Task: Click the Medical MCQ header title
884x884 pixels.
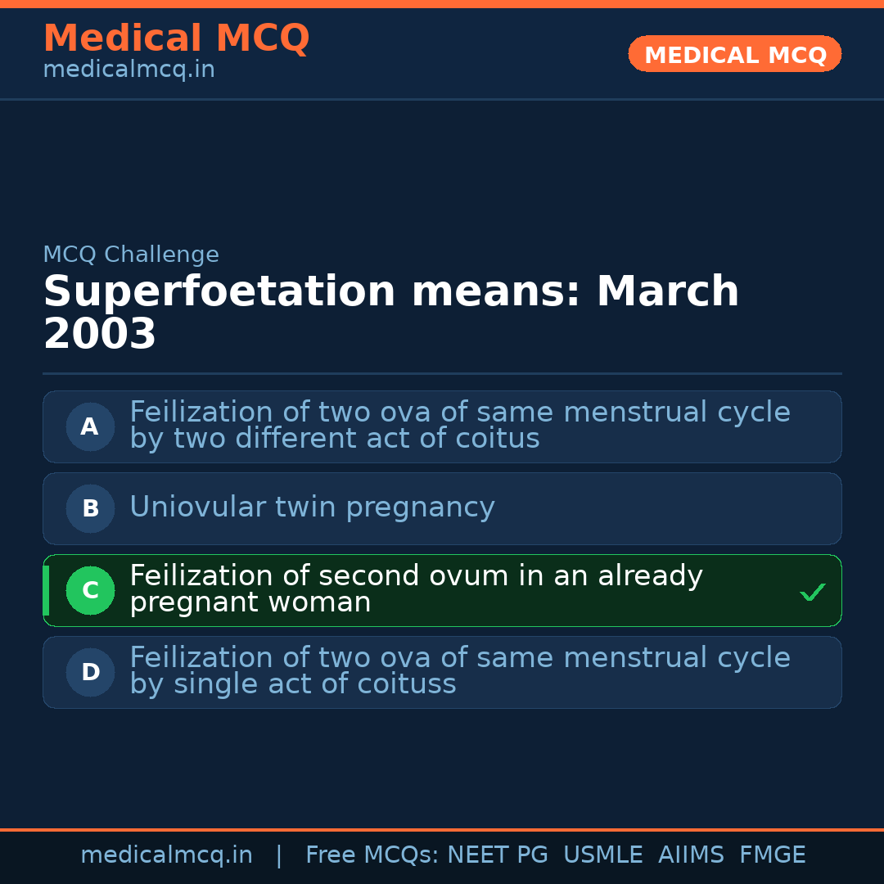Action: click(176, 38)
